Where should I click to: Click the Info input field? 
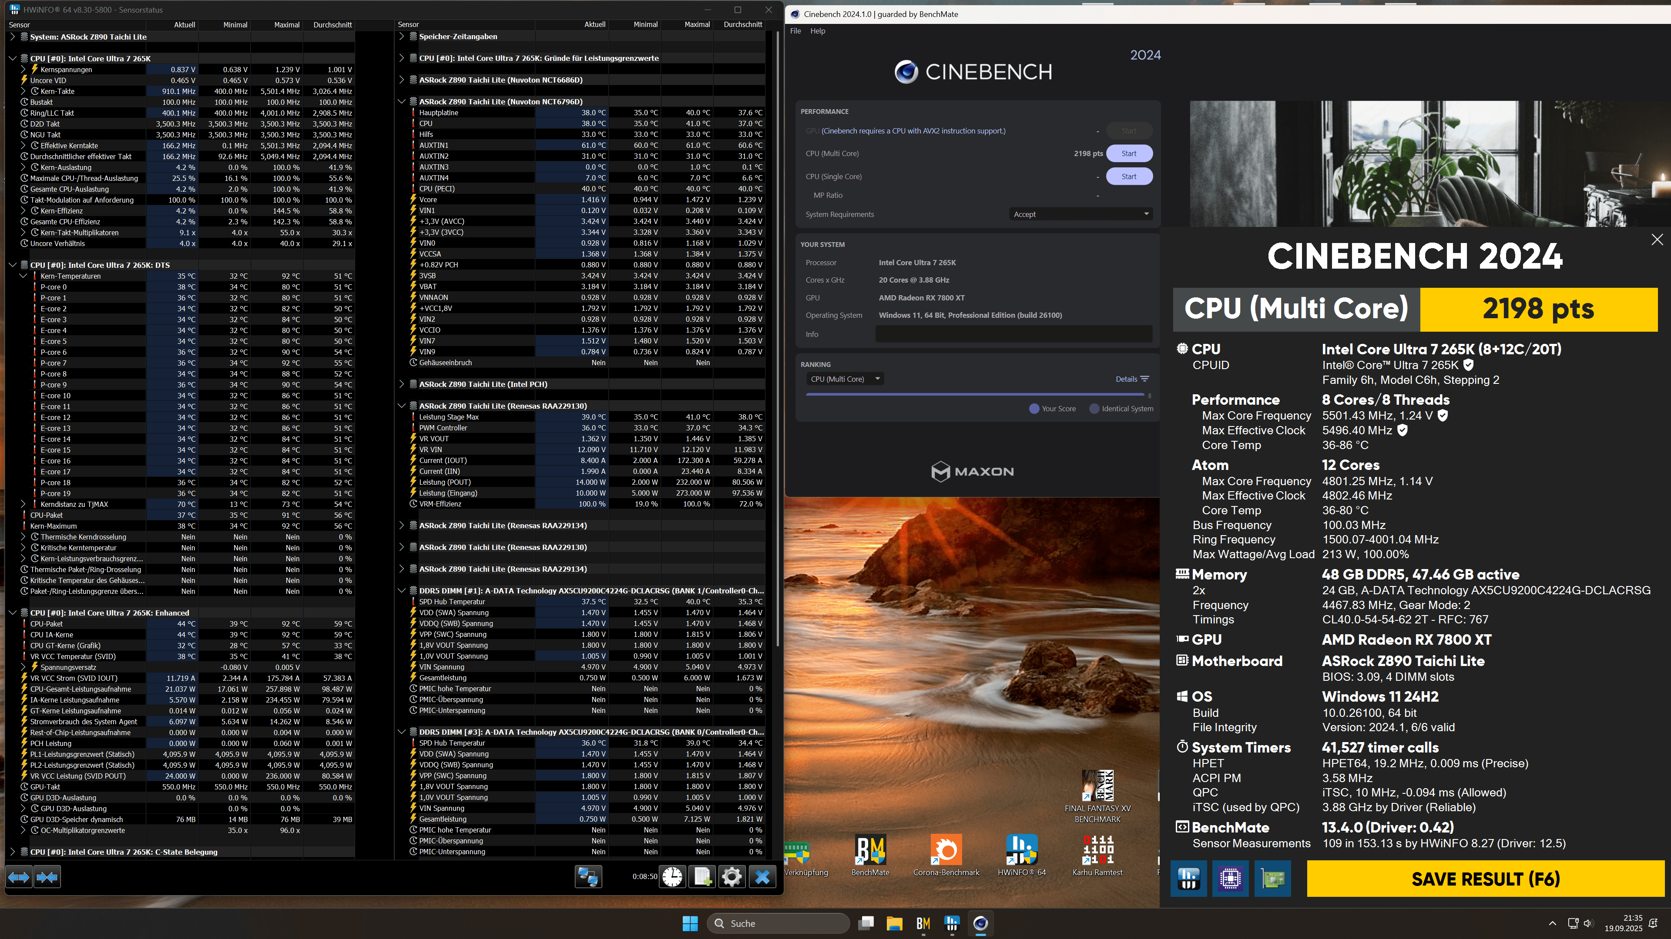point(1014,334)
